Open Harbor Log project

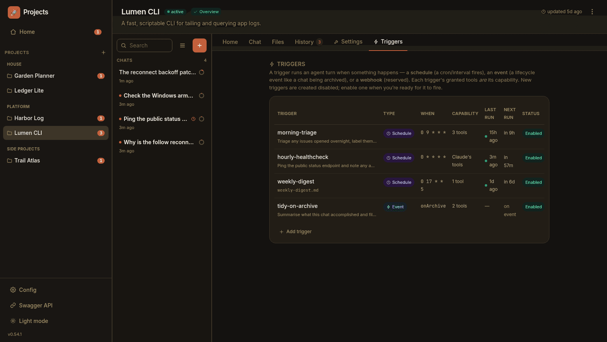click(x=56, y=118)
